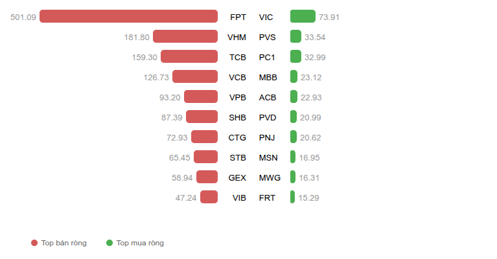Screen dimensions: 497x259
Task: Toggle the Top mua ròng legend item
Action: coord(135,243)
